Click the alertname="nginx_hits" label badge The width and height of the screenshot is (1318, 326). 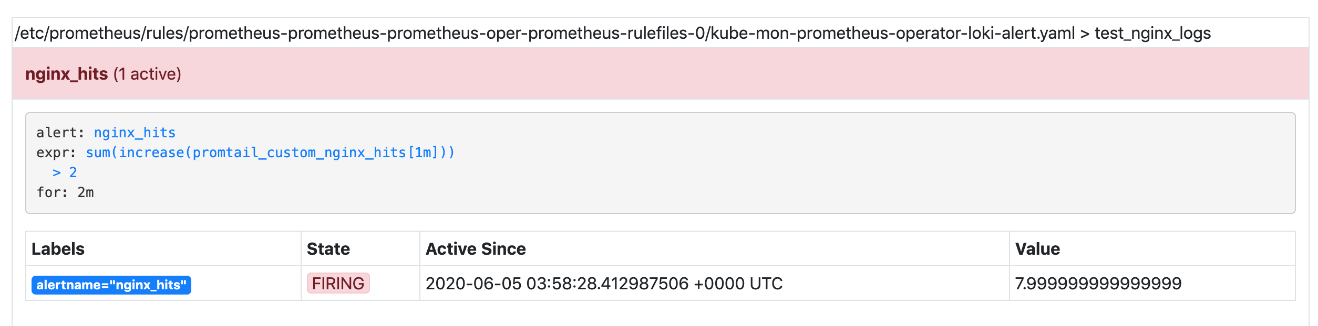[111, 285]
